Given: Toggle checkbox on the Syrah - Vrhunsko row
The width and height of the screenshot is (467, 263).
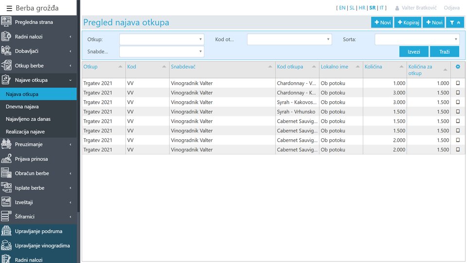Looking at the screenshot, I should point(457,112).
